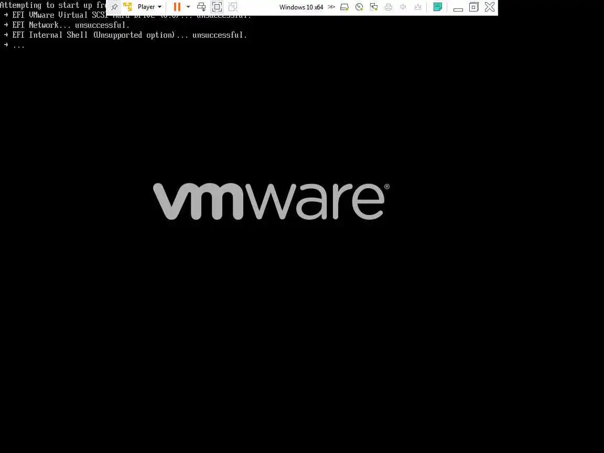Send Ctrl+Alt+Del to the virtual machine
Viewport: 604px width, 453px height.
(x=201, y=7)
